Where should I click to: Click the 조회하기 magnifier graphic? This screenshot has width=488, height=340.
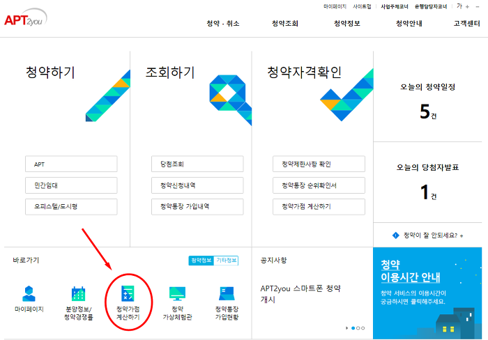click(x=231, y=100)
